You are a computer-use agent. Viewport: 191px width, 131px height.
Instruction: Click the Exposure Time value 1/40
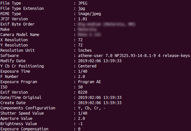[x=83, y=71]
